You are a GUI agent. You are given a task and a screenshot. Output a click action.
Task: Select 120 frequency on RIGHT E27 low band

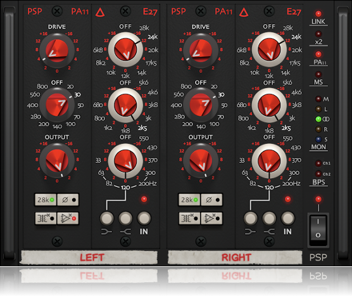269,187
